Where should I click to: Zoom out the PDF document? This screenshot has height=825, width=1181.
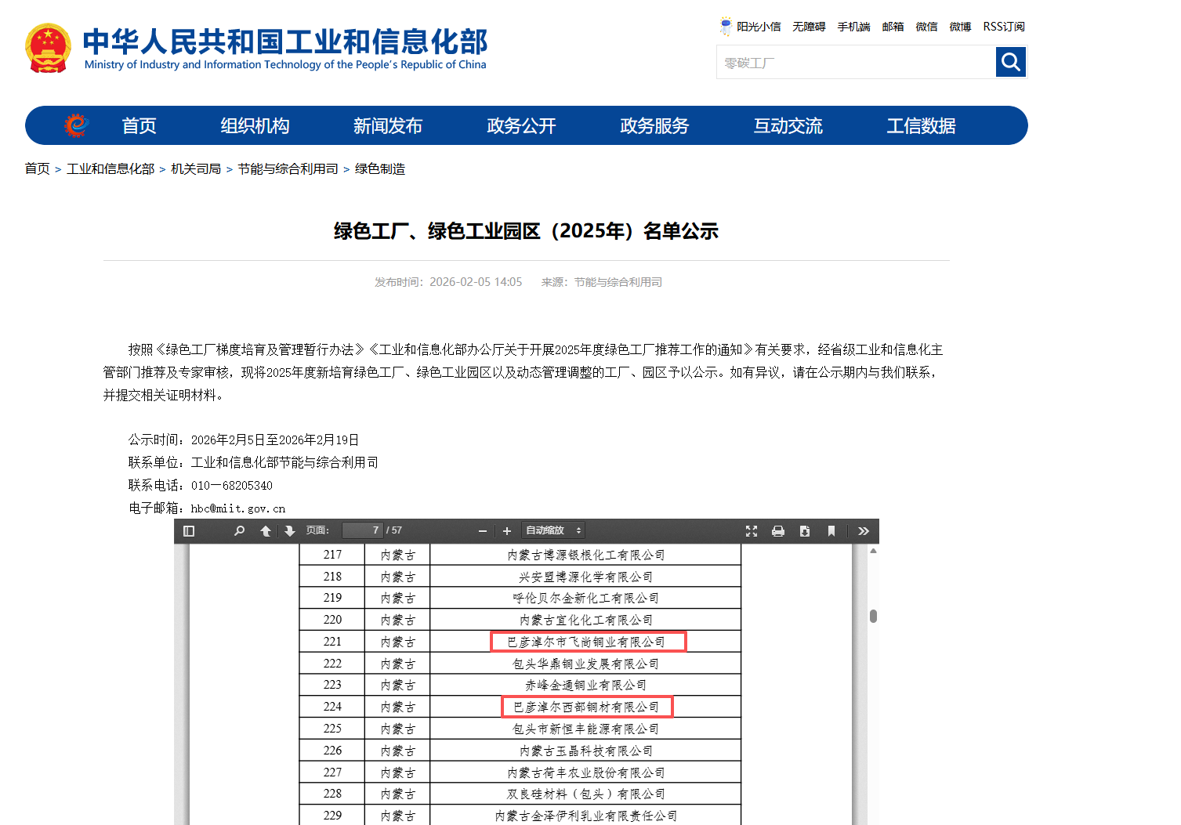click(x=483, y=531)
